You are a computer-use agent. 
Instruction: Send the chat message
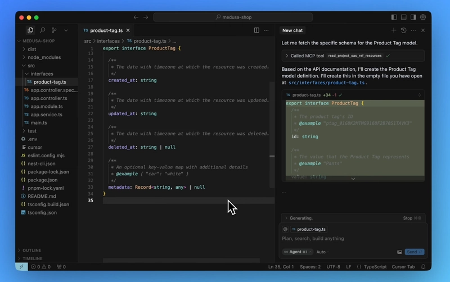[415, 252]
